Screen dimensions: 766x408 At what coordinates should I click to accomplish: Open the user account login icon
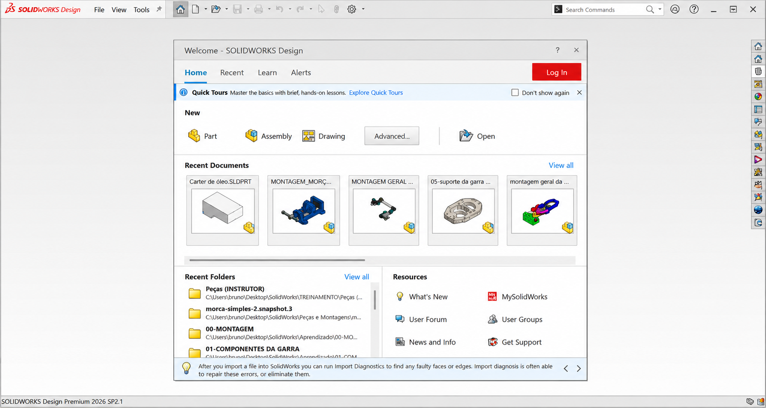(x=675, y=9)
